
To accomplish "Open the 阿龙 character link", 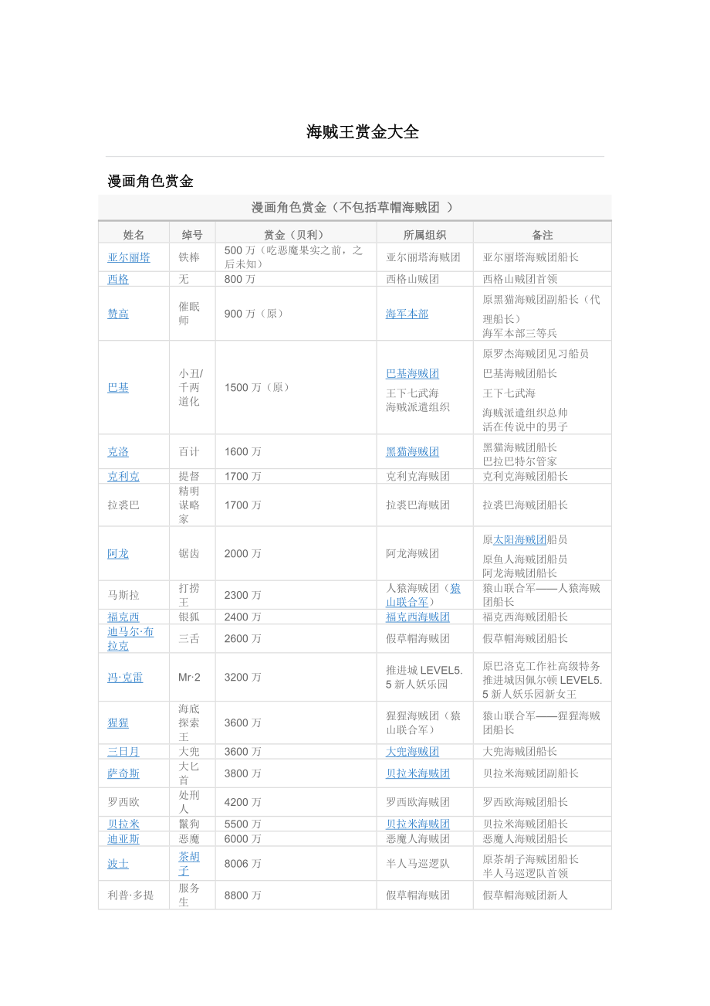I will click(x=118, y=554).
